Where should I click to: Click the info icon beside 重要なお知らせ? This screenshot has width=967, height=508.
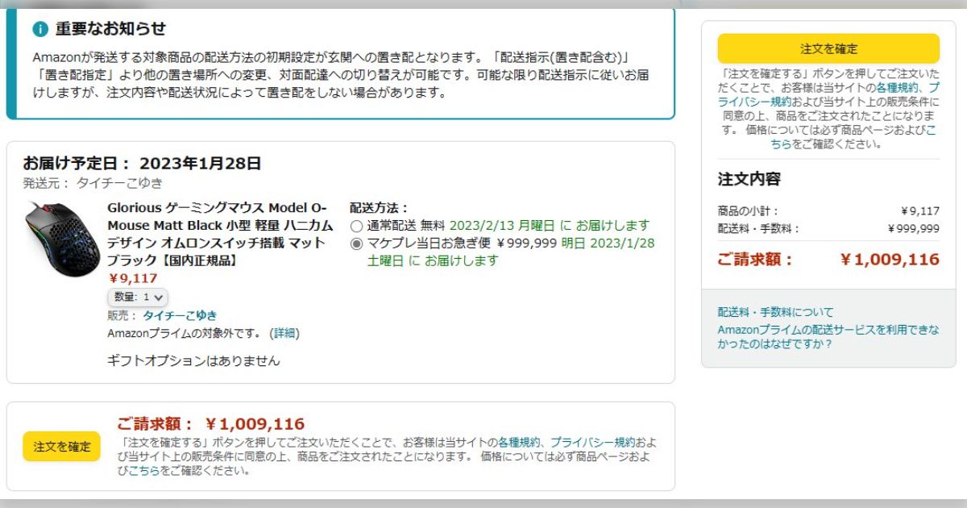click(40, 29)
